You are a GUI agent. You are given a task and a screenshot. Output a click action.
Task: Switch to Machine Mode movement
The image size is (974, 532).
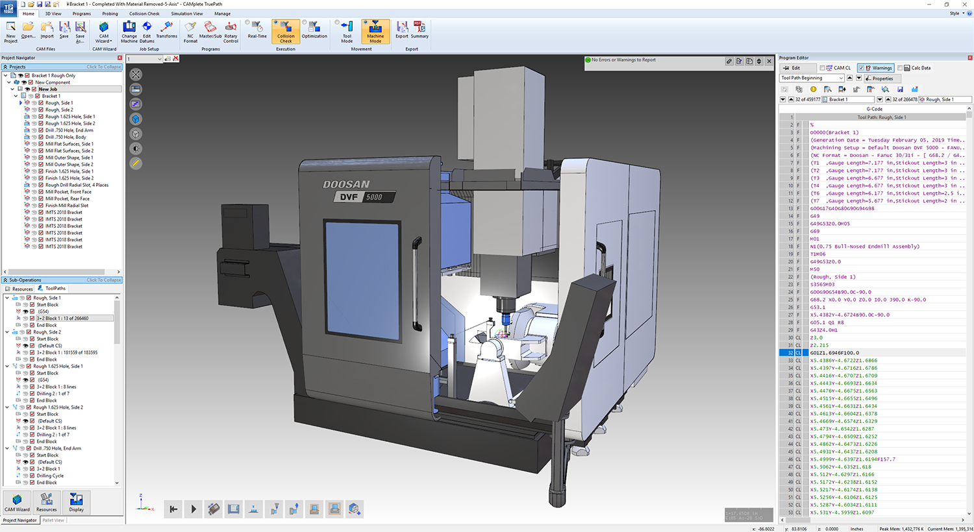tap(375, 31)
